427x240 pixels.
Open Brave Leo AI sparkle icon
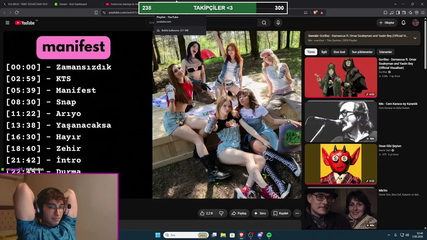410,13
